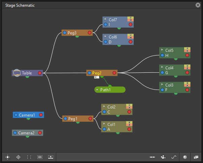This screenshot has height=163, width=203.
Task: Click the green spline port under Col4
Action: coord(176,76)
